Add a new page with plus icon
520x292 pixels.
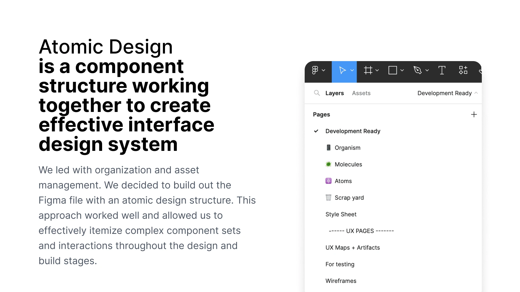tap(474, 114)
